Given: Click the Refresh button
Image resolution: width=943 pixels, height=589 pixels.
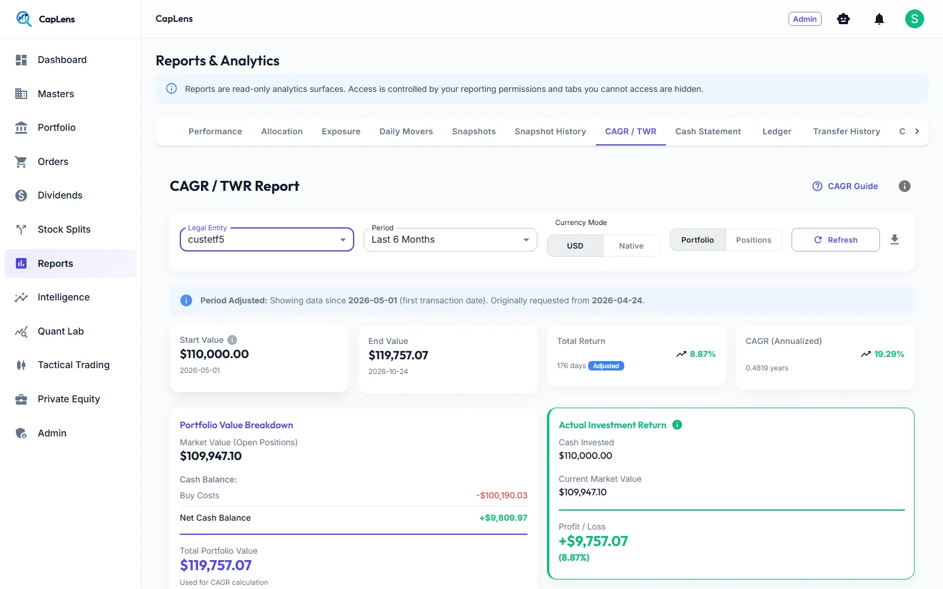Looking at the screenshot, I should [x=835, y=240].
